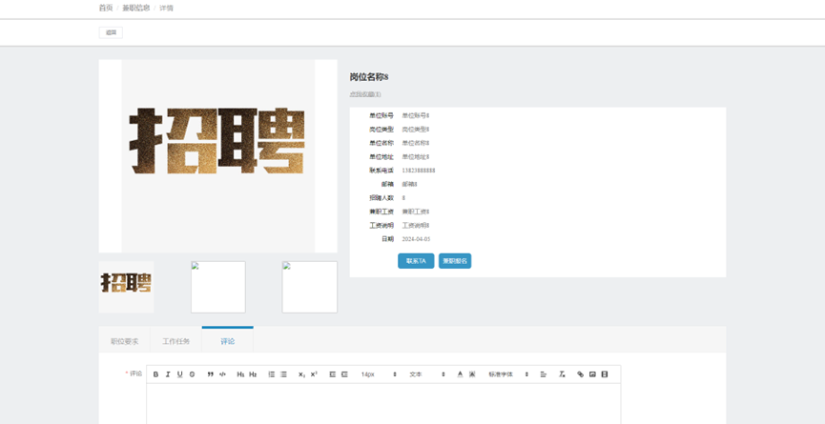
Task: Apply superscript formatting
Action: [314, 374]
